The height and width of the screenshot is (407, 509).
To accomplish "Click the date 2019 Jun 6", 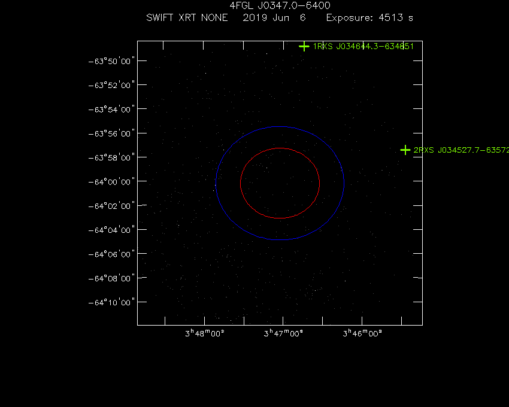I will (274, 17).
